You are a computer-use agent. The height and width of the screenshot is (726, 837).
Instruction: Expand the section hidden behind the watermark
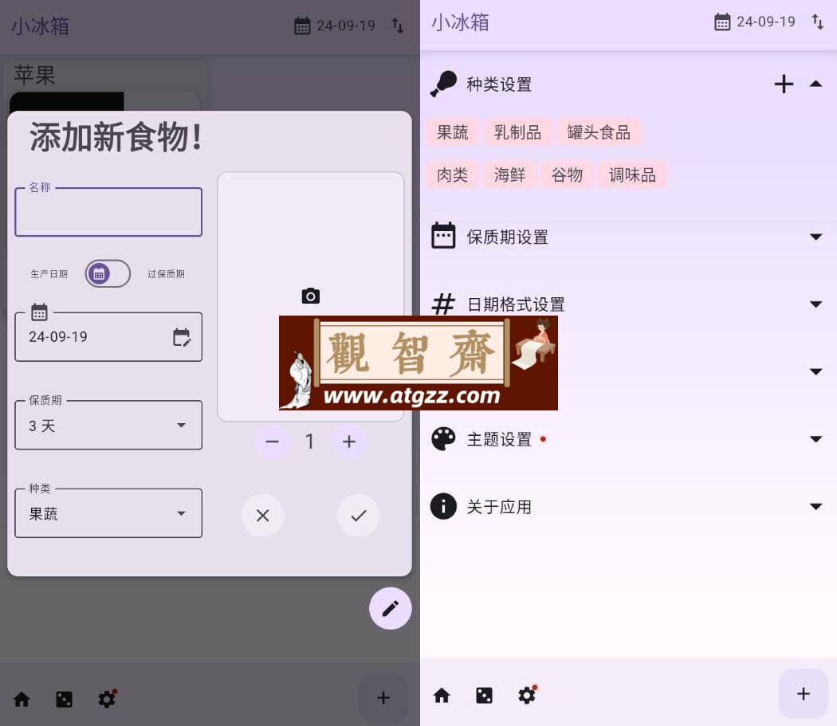[x=815, y=371]
